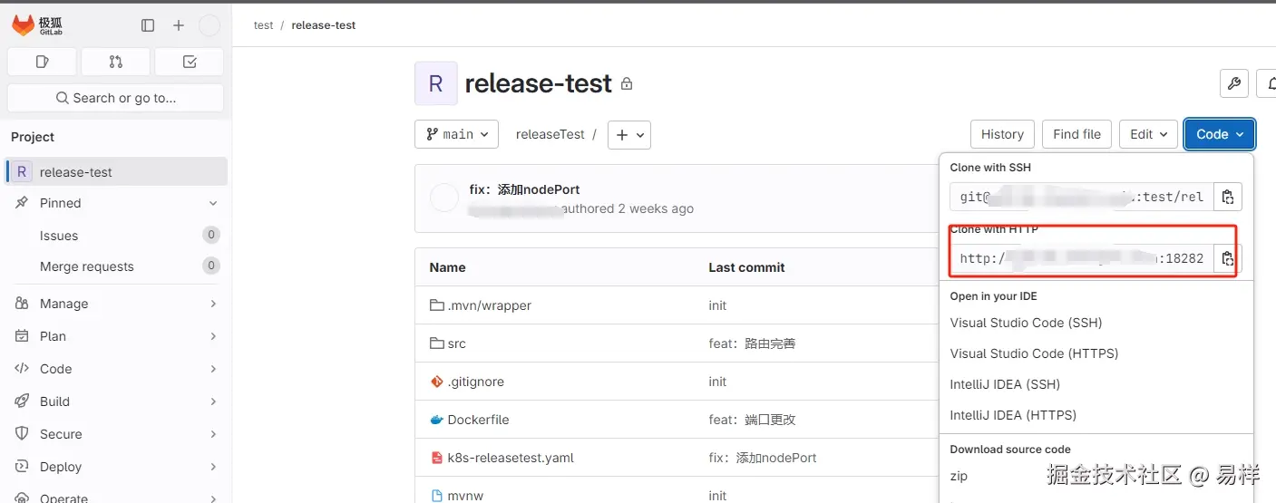The height and width of the screenshot is (503, 1276).
Task: Open the mvnw file
Action: tap(463, 496)
